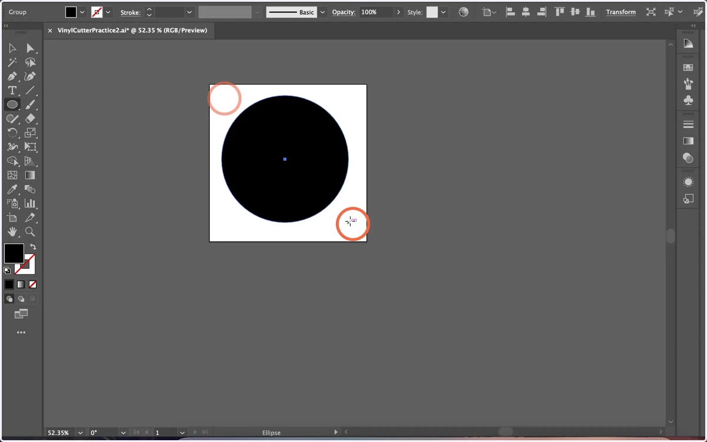Open the Opacity panel link
The width and height of the screenshot is (707, 442).
[343, 12]
